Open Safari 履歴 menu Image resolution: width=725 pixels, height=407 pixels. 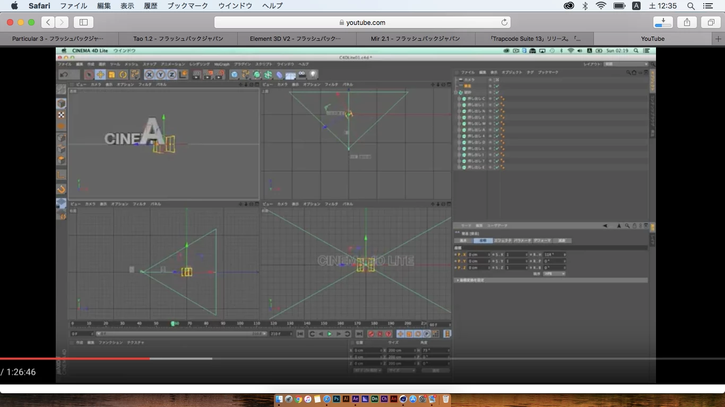point(150,6)
